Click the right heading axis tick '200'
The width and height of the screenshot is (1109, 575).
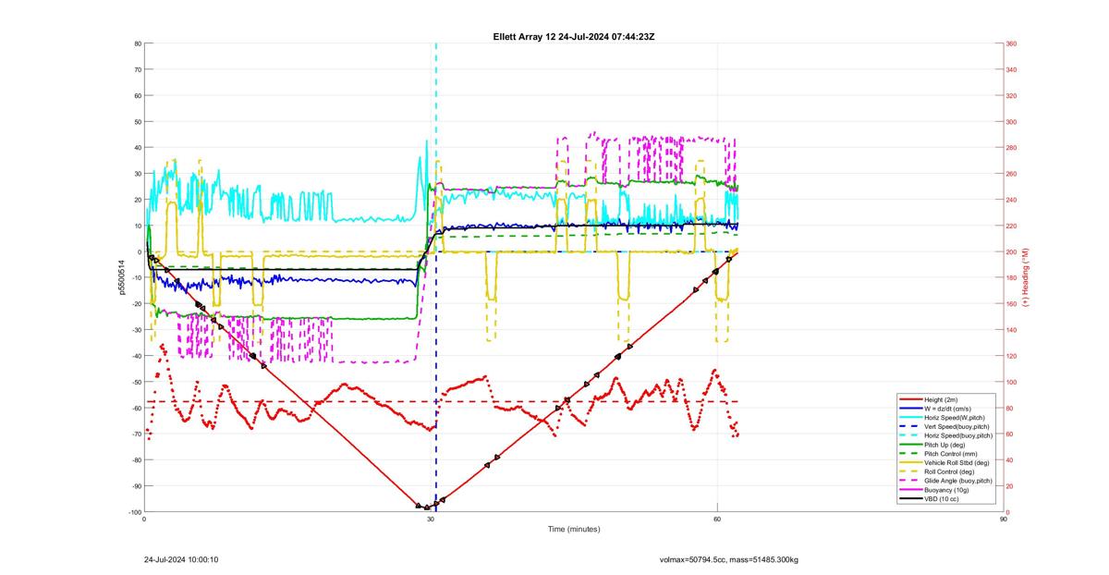[1012, 251]
